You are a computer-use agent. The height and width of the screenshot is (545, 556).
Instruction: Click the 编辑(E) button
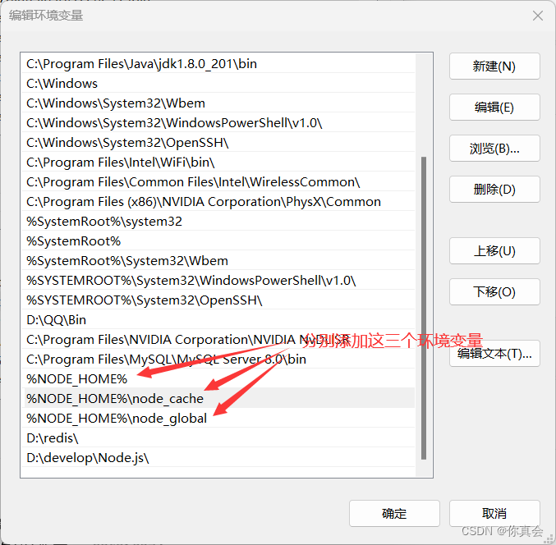coord(494,108)
